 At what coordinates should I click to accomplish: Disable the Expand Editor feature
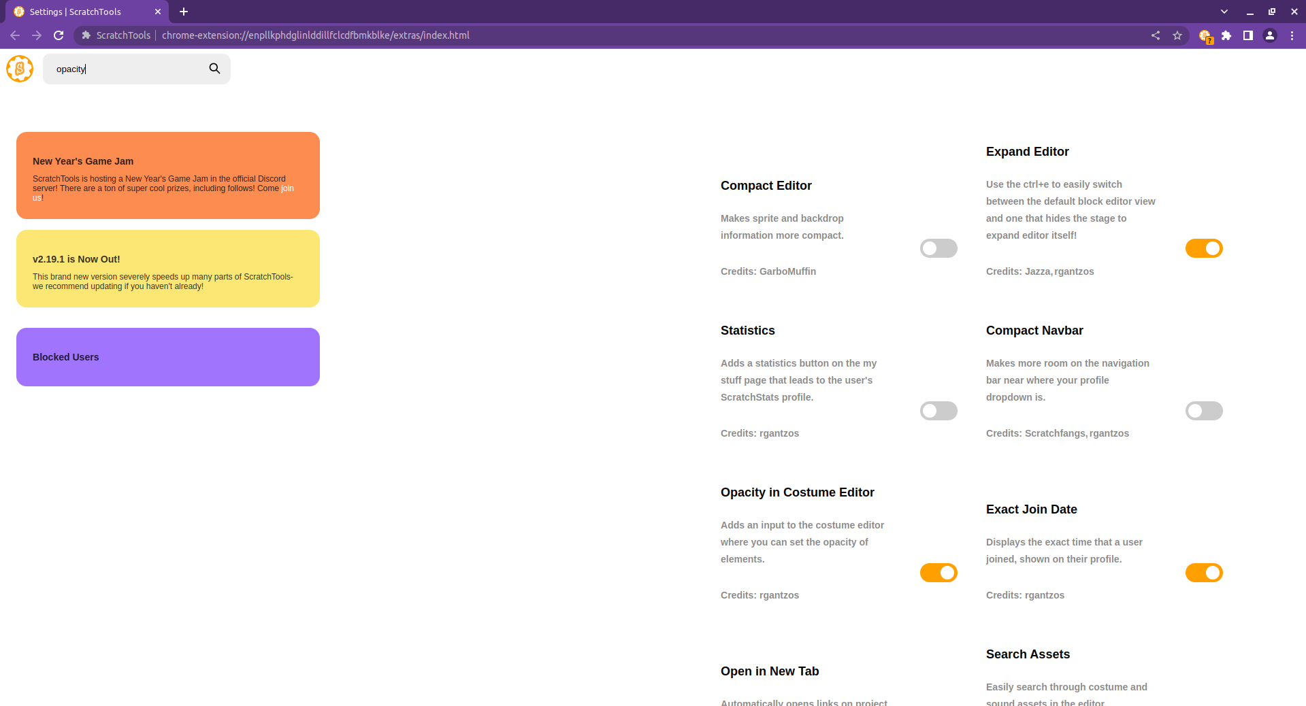click(x=1203, y=248)
